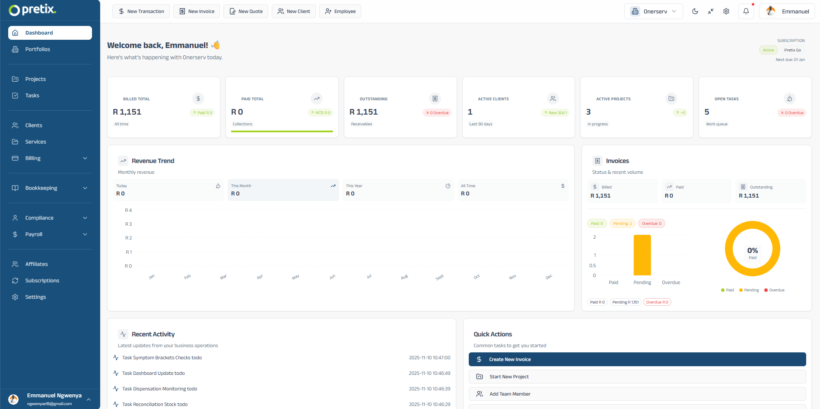
Task: Click the New Invoice button
Action: (x=196, y=11)
